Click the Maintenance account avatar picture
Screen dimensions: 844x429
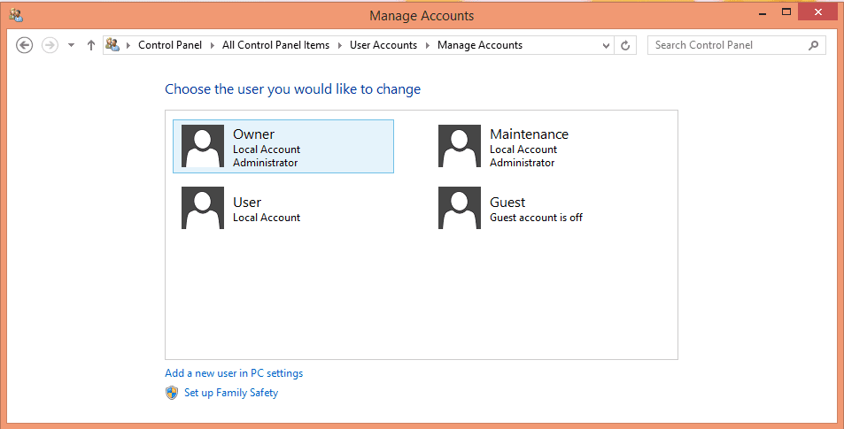pos(460,146)
